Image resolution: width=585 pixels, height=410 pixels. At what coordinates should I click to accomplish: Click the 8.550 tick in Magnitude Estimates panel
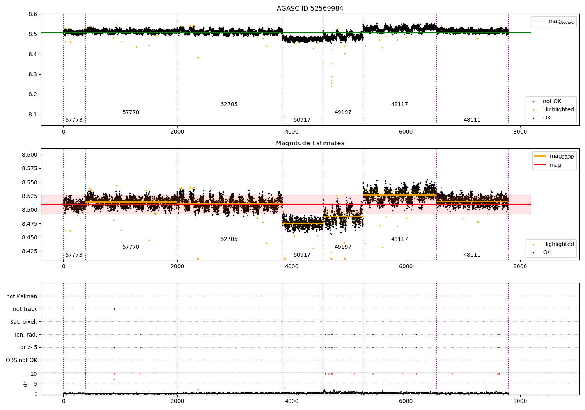(x=29, y=182)
